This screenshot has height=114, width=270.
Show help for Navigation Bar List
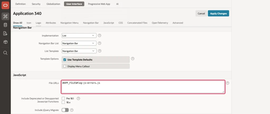99,43
